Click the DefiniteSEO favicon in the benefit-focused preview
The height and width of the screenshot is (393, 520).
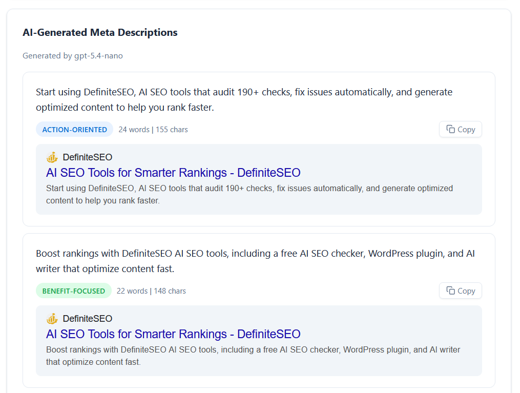[52, 319]
